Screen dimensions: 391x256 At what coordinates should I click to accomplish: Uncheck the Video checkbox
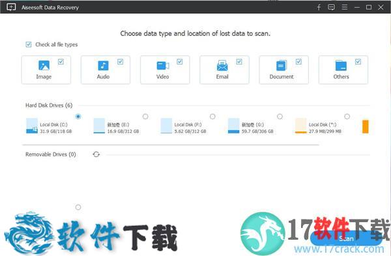click(180, 62)
